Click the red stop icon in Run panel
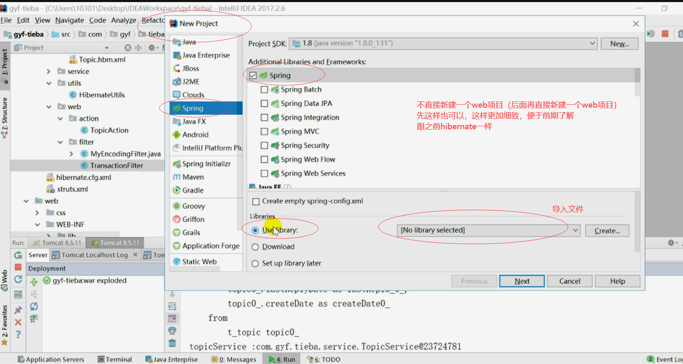 pyautogui.click(x=18, y=267)
